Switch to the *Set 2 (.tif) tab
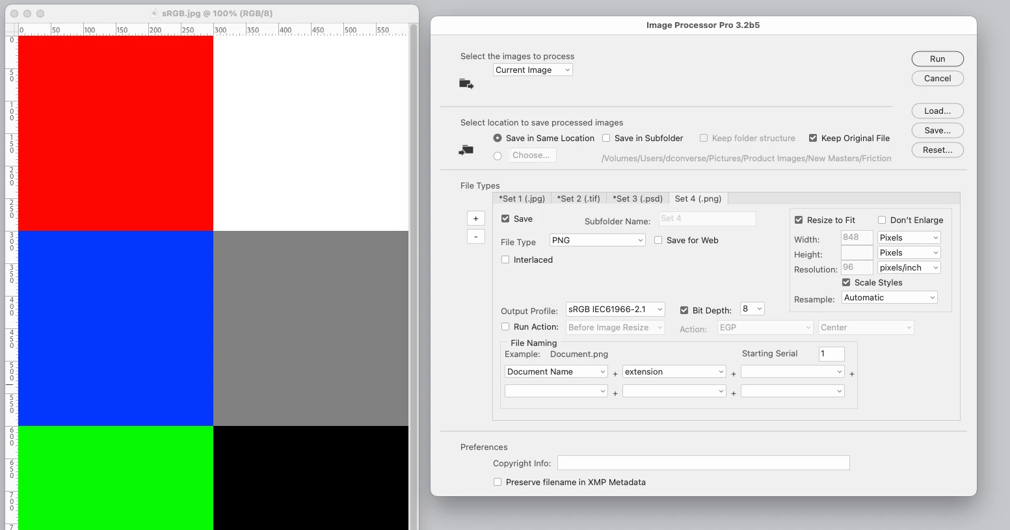 [579, 198]
